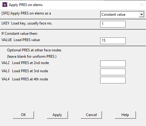The height and width of the screenshot is (126, 146).
Task: Select the VAL2 2nd node input box
Action: [x=113, y=64]
